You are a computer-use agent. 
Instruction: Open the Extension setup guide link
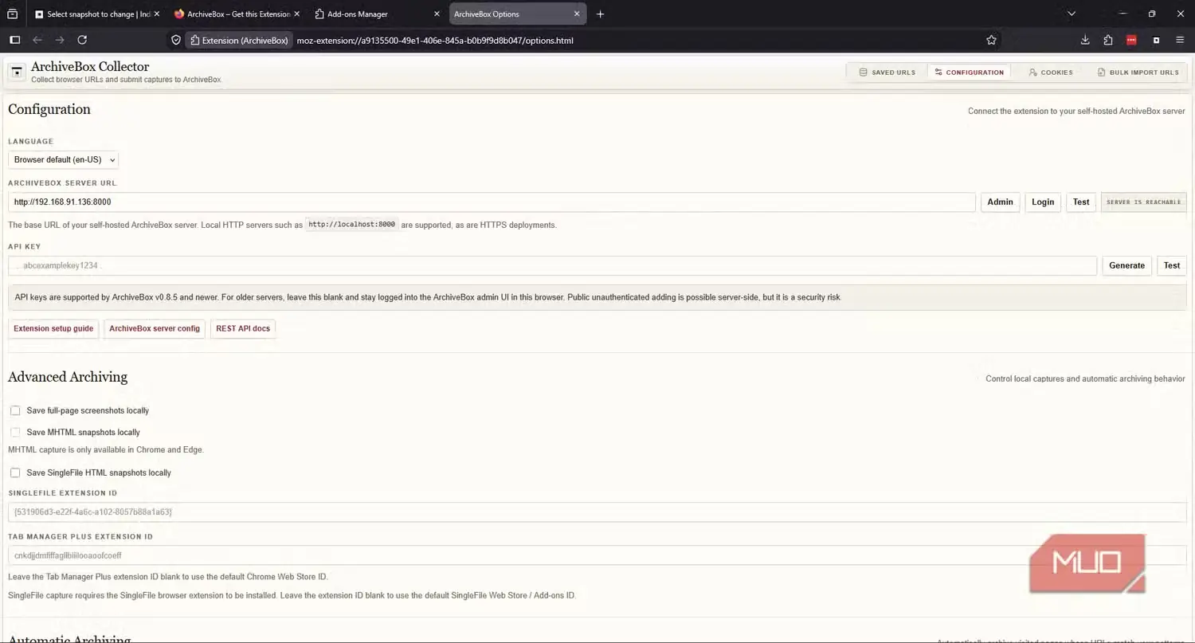click(x=53, y=328)
